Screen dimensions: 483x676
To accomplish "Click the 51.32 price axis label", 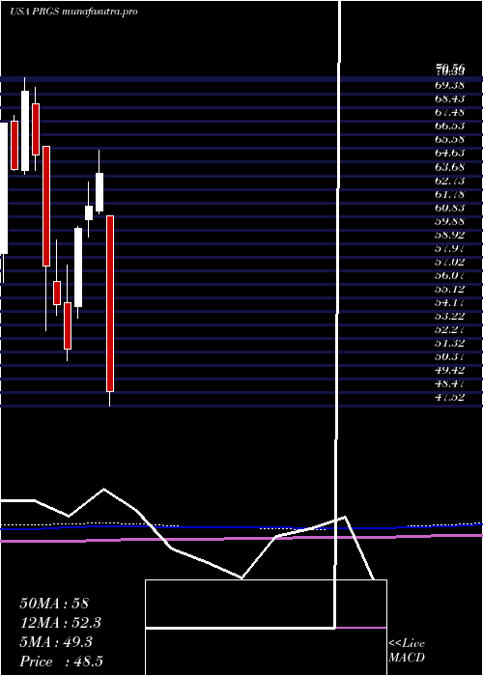I will point(449,344).
